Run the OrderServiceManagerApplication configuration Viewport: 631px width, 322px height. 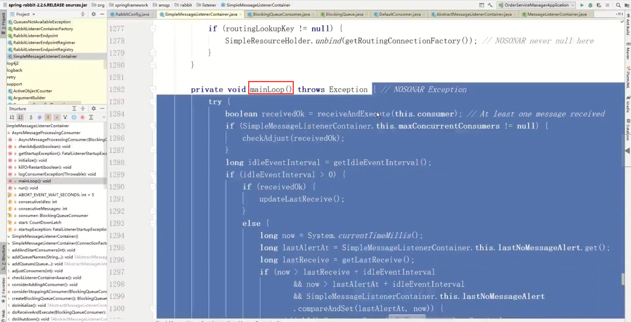click(x=582, y=5)
